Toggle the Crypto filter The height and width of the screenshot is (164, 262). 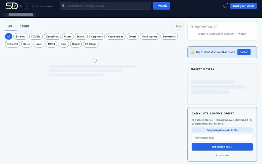pyautogui.click(x=133, y=37)
